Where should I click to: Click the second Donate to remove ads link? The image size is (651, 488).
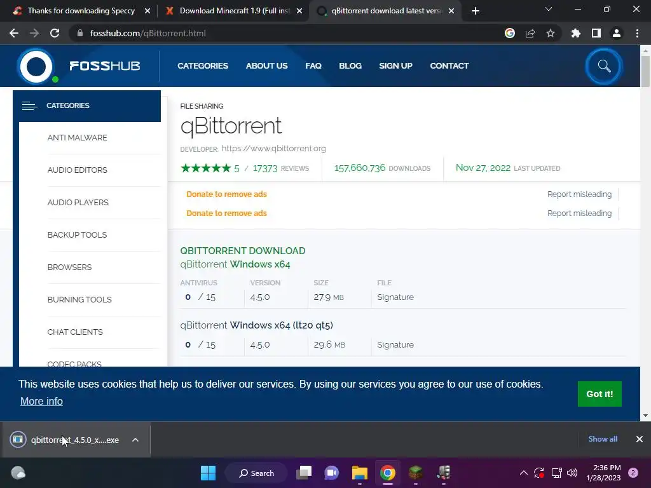[x=227, y=213]
